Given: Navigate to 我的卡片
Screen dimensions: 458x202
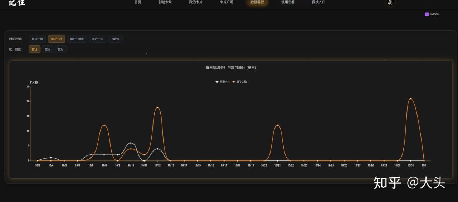Looking at the screenshot, I should [x=196, y=2].
